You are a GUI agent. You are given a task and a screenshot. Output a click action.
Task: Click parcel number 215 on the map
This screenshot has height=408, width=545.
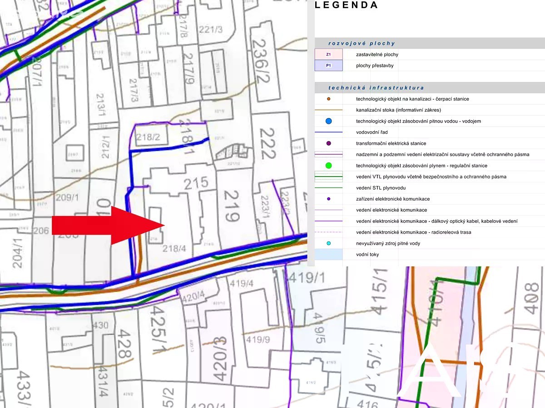tap(196, 183)
